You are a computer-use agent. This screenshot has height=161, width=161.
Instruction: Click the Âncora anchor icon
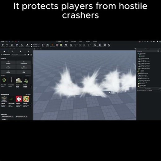[x=89, y=45]
